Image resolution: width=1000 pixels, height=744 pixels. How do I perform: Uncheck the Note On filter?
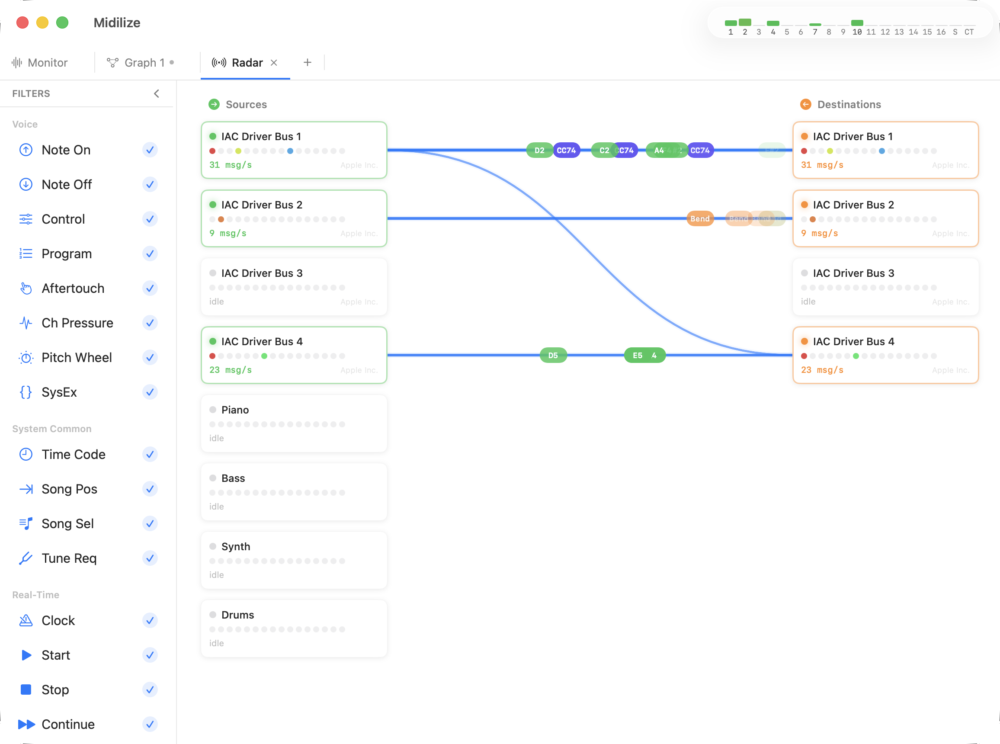coord(150,150)
